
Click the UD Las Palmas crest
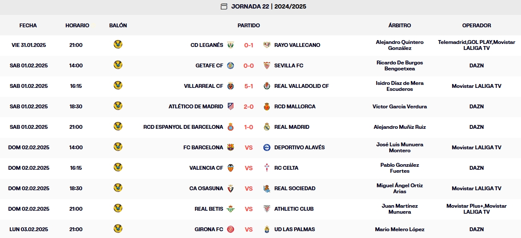pyautogui.click(x=267, y=229)
